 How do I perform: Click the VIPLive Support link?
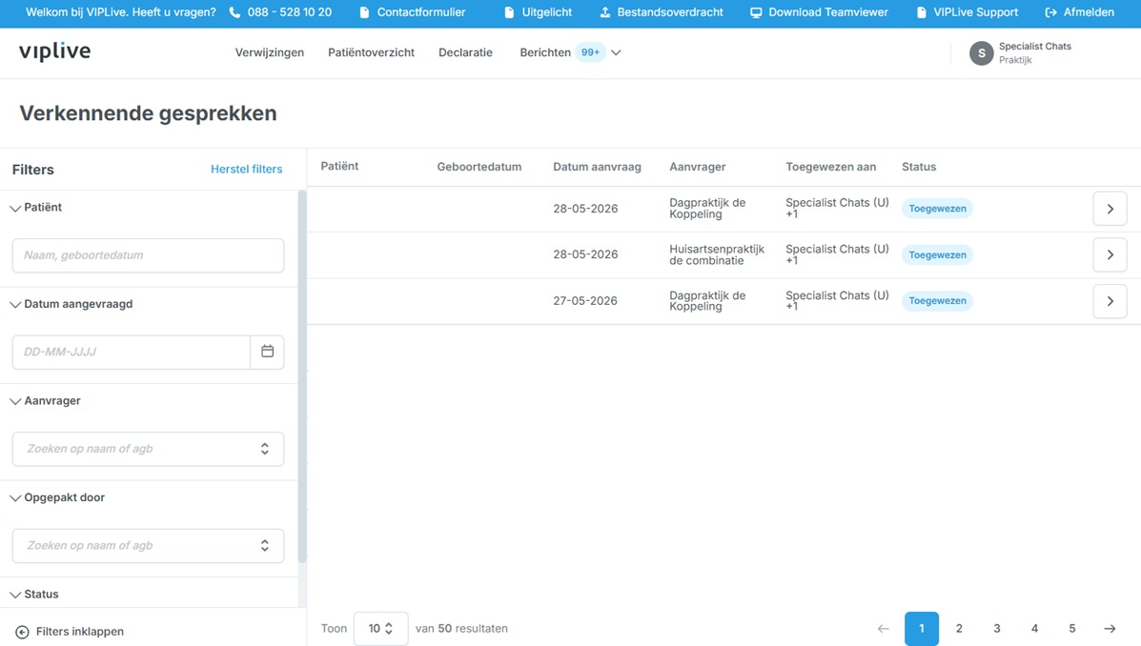(976, 12)
